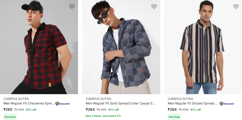This screenshot has height=120, width=242.
Task: Wishlist the red checkered shirt via heart icon
Action: tap(72, 7)
